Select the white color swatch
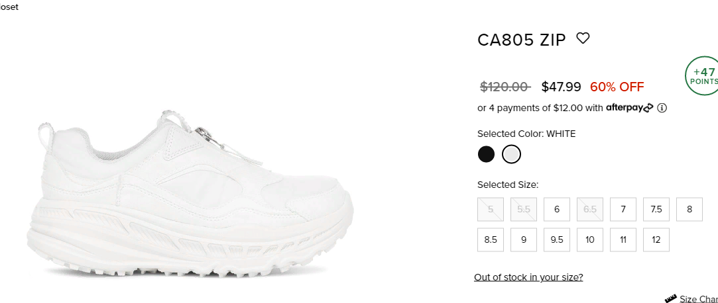The height and width of the screenshot is (303, 718). 511,154
